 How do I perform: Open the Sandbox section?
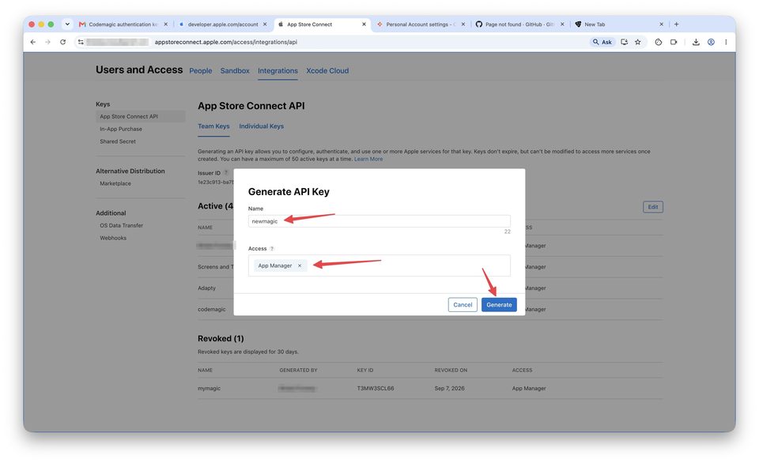(235, 70)
